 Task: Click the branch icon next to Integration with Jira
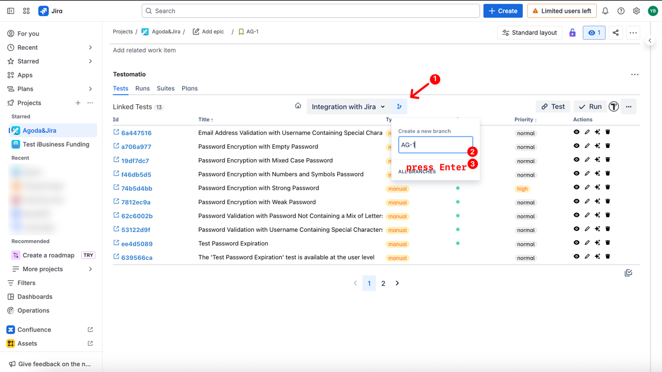point(399,106)
